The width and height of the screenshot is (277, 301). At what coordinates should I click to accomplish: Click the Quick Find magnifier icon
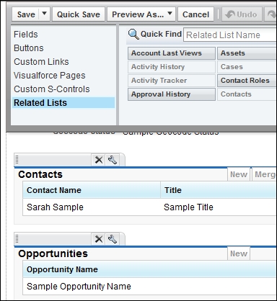point(133,35)
